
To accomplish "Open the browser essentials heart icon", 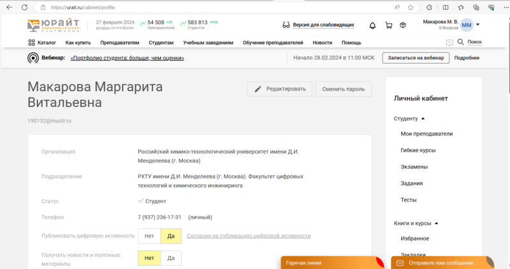I will tap(491, 7).
